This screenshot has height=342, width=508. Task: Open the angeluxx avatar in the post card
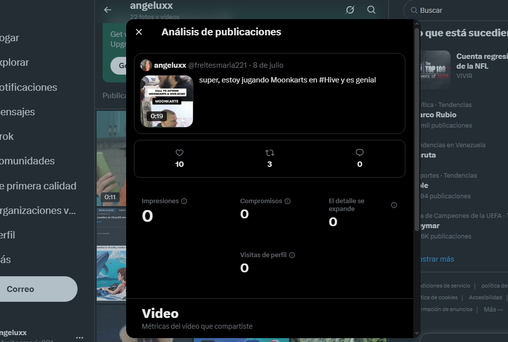[146, 65]
